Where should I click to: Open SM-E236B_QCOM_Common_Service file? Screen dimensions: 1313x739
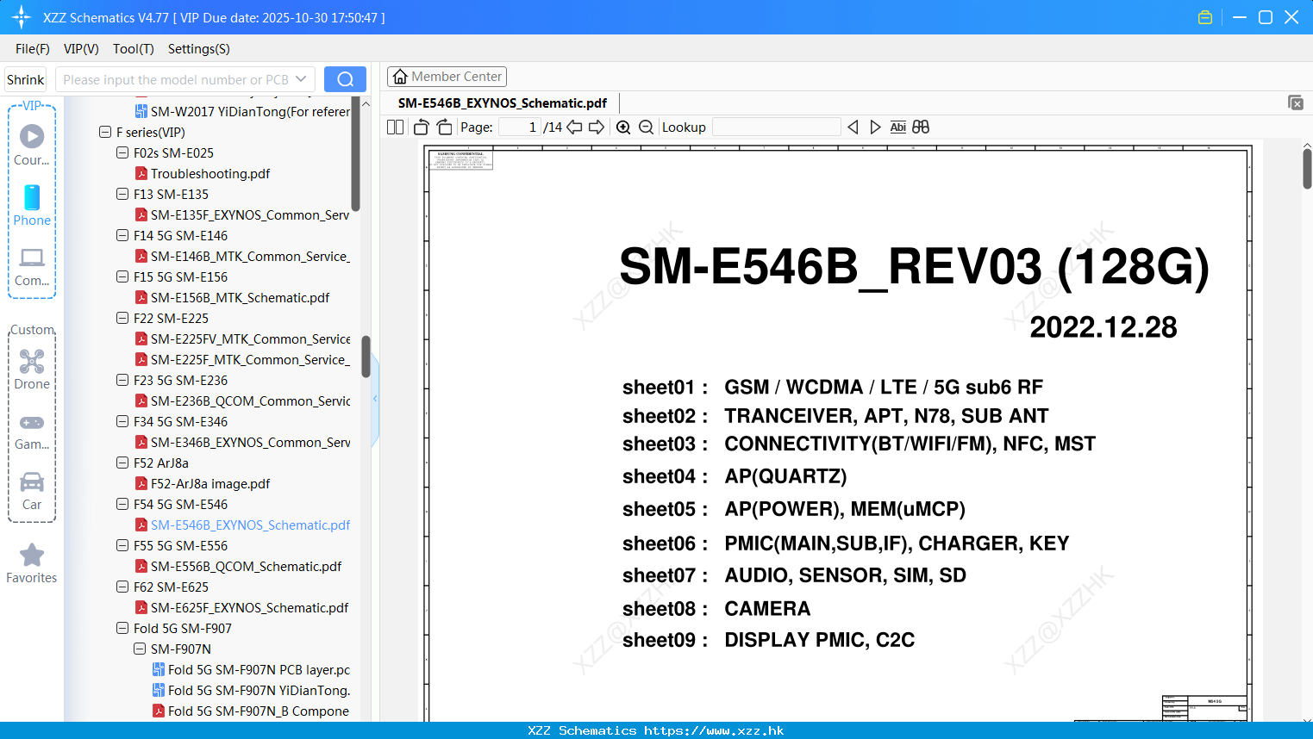pos(250,401)
